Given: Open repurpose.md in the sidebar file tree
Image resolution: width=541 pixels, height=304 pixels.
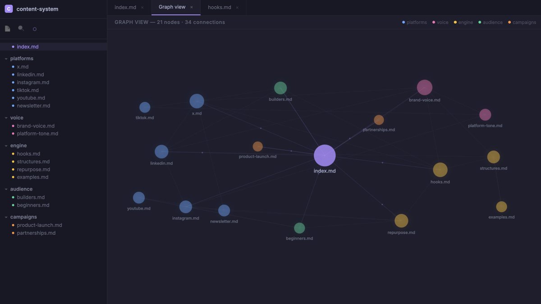Looking at the screenshot, I should [x=53, y=169].
